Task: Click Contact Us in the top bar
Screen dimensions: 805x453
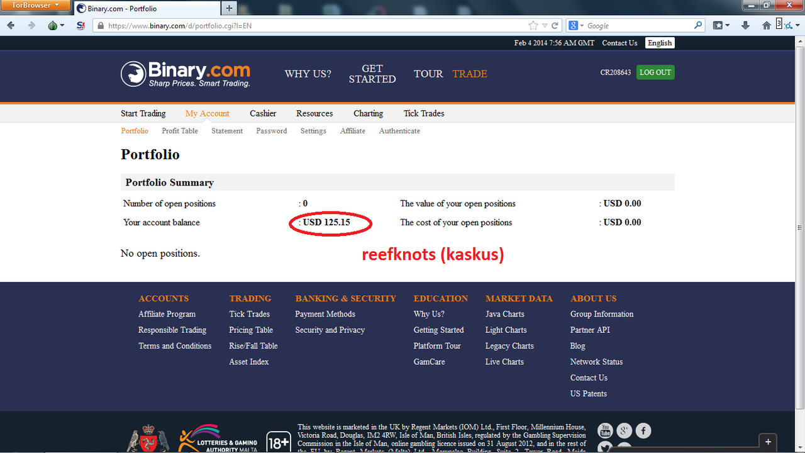Action: (x=619, y=43)
